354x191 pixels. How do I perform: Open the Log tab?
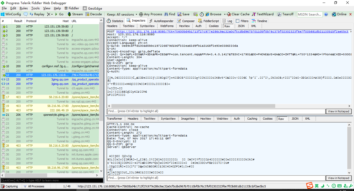point(227,21)
